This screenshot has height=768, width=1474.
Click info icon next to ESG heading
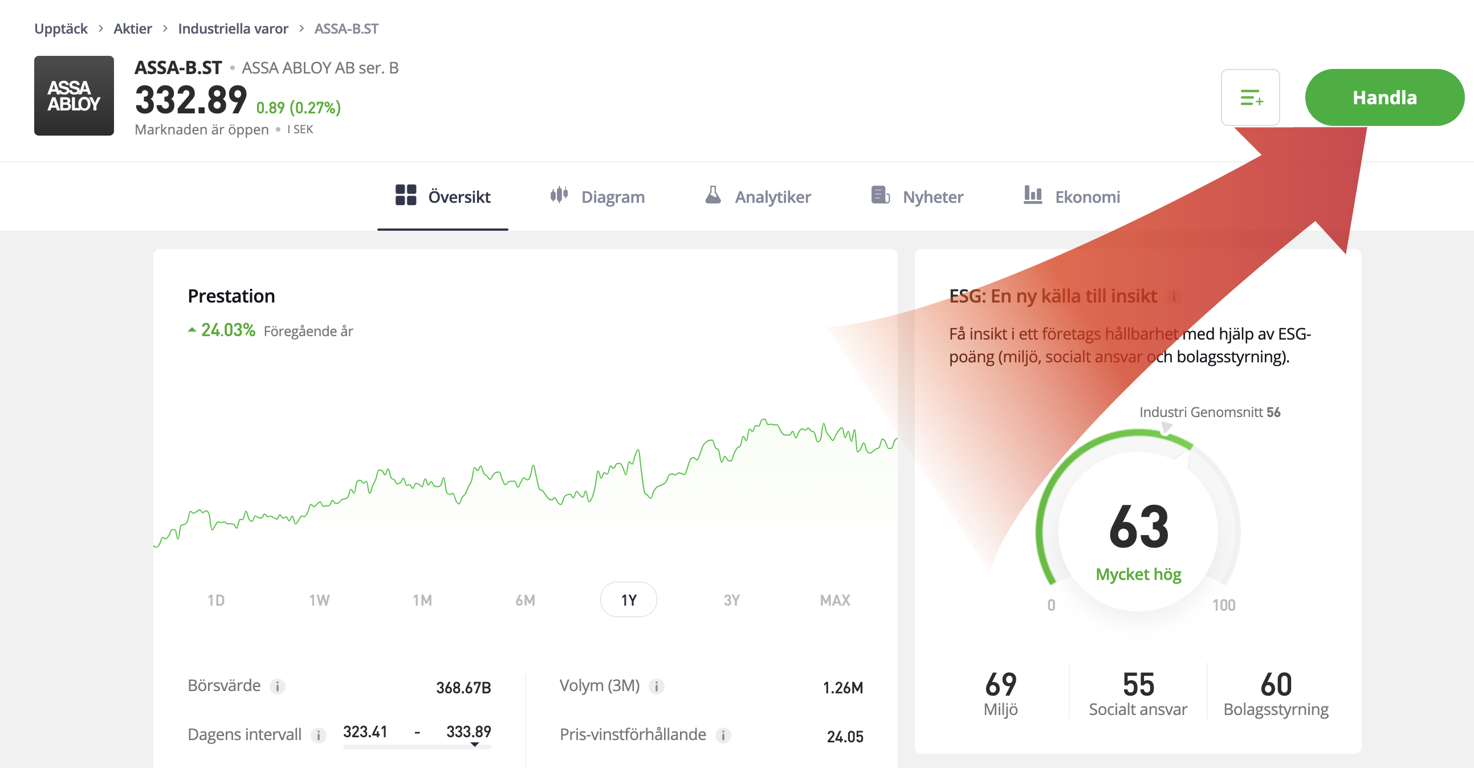click(1174, 296)
